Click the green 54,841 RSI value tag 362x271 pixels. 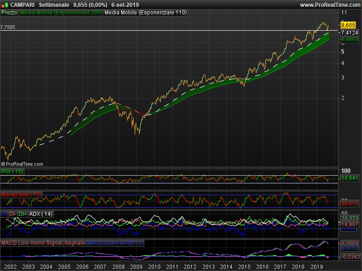point(349,179)
